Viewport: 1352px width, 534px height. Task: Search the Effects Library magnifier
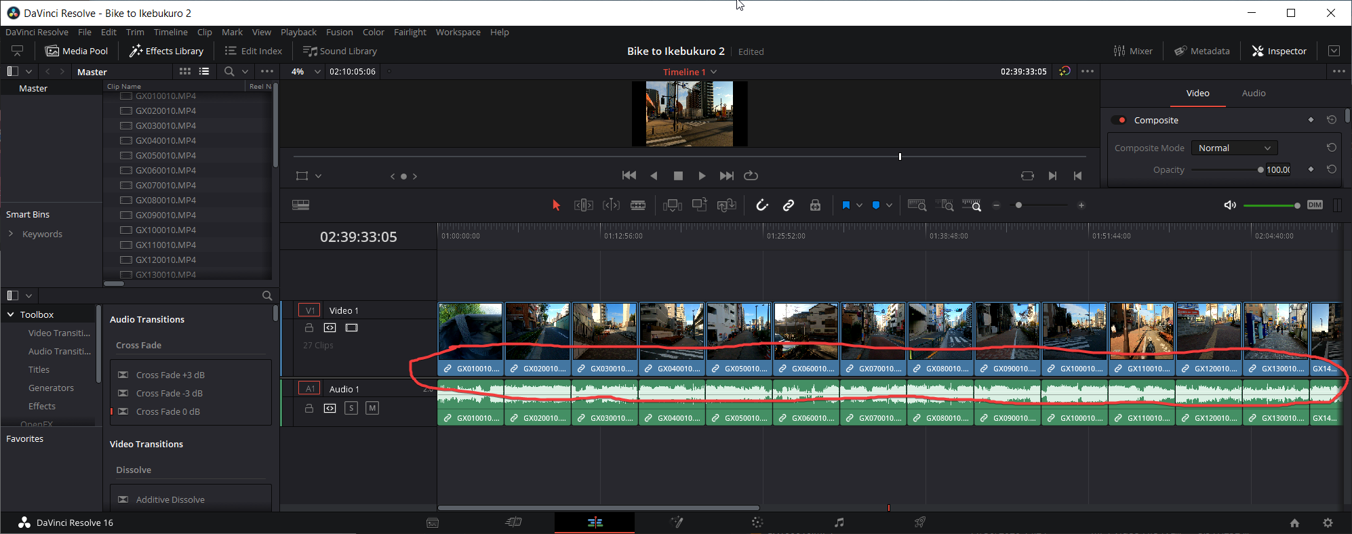[267, 295]
